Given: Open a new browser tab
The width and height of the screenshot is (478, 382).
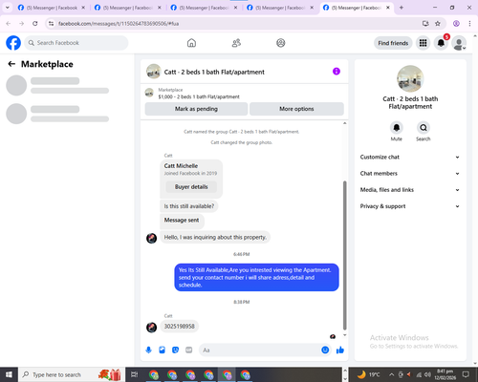Looking at the screenshot, I should 402,8.
